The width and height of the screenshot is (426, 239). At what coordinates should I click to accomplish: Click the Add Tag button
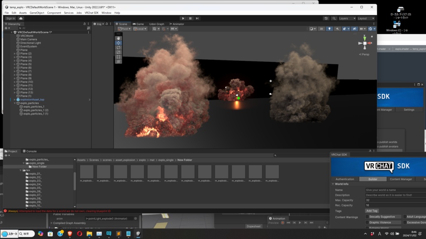[x=372, y=211]
